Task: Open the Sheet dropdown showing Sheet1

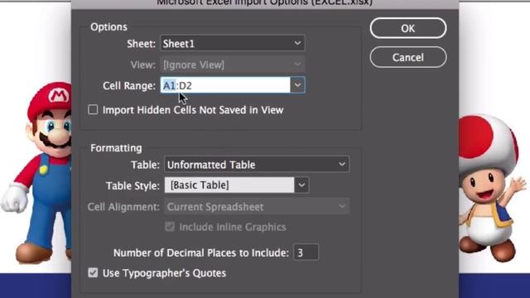Action: click(233, 43)
